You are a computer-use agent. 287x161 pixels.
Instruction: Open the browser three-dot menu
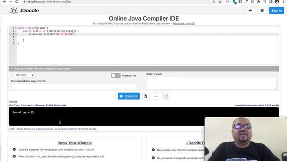pyautogui.click(x=283, y=1)
